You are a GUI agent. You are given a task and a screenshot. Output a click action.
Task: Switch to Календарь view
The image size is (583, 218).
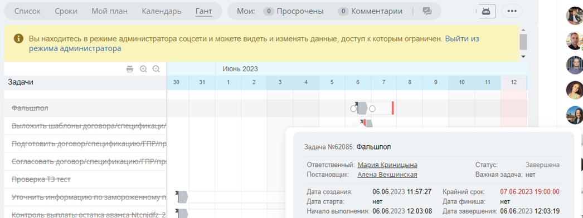tap(162, 11)
